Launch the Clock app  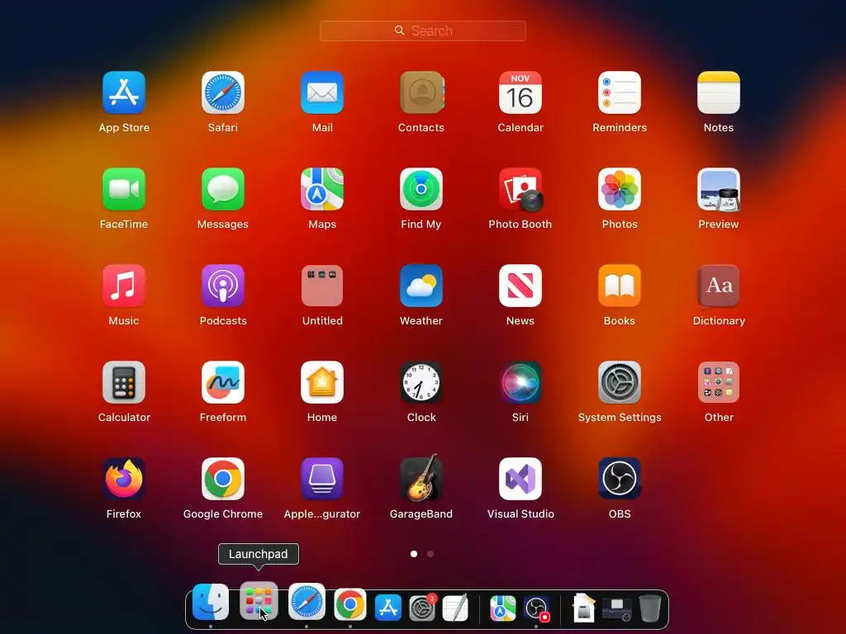coord(421,382)
